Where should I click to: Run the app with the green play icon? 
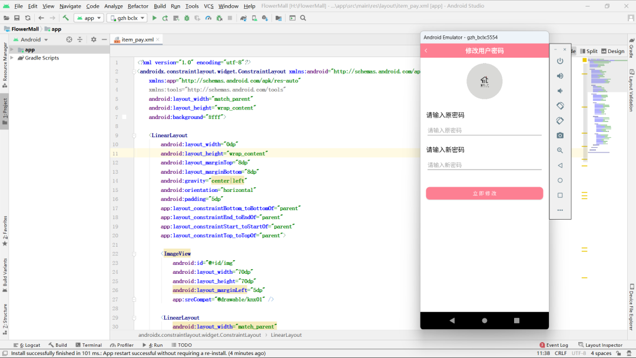(x=154, y=18)
